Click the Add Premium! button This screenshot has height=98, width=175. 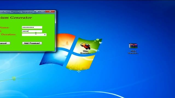32,43
